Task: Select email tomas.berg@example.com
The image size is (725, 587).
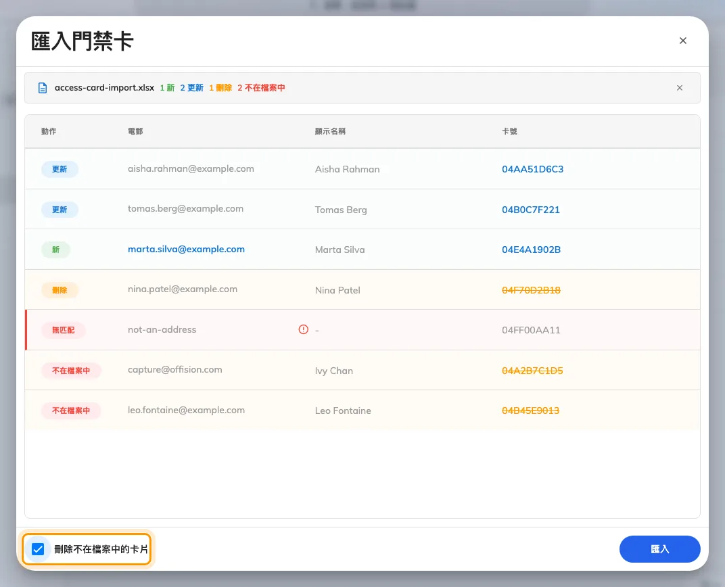Action: [185, 209]
